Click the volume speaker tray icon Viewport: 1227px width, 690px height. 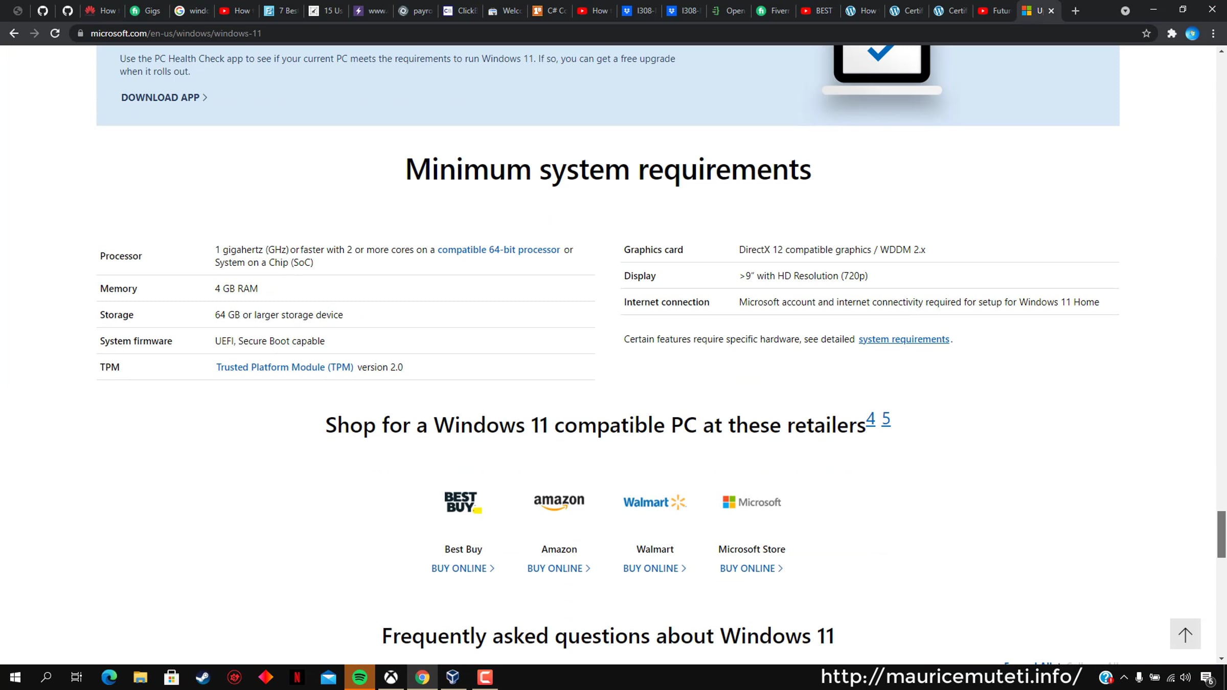tap(1186, 678)
